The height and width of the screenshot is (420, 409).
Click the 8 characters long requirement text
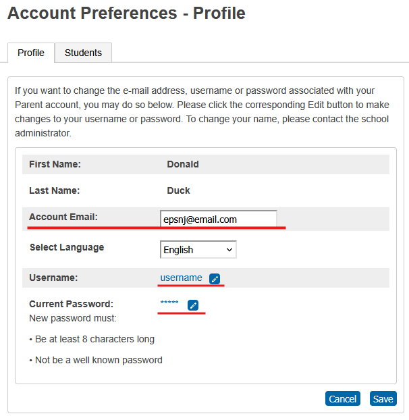[94, 339]
